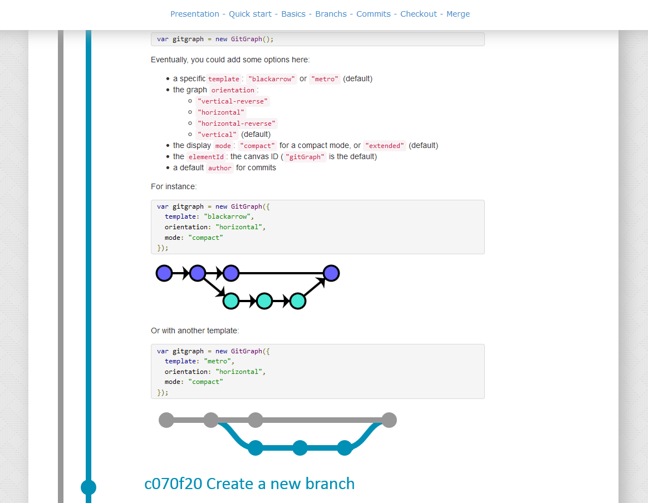Select the first purple commit node
Image resolution: width=648 pixels, height=503 pixels.
164,273
